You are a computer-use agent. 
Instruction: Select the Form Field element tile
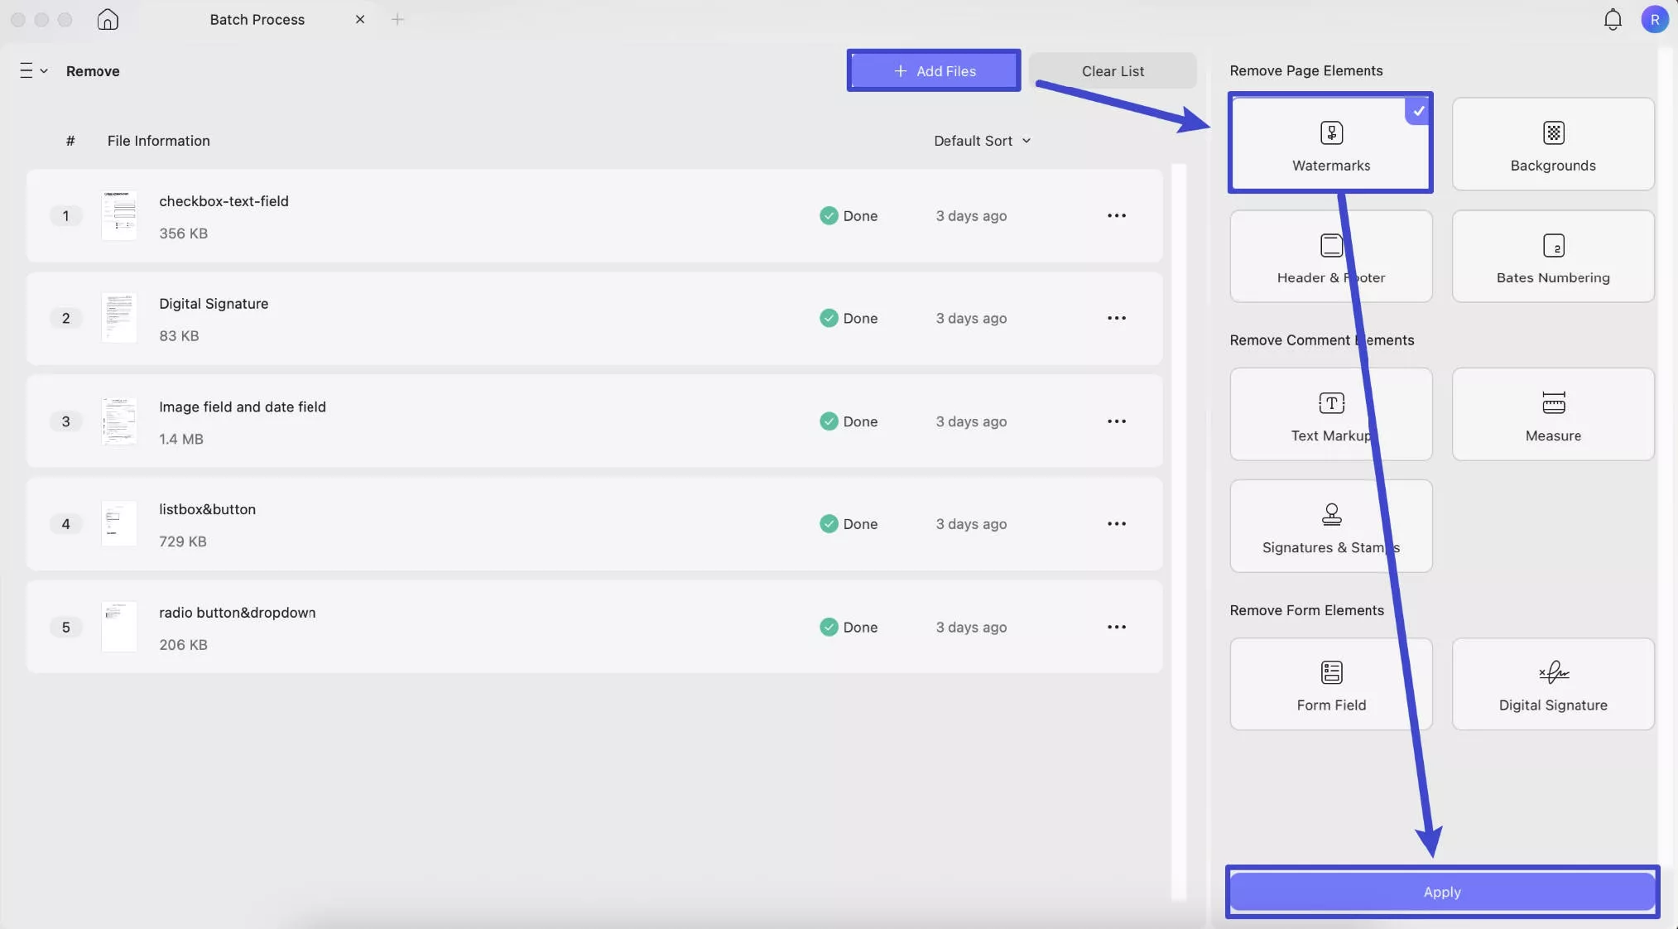click(1329, 684)
